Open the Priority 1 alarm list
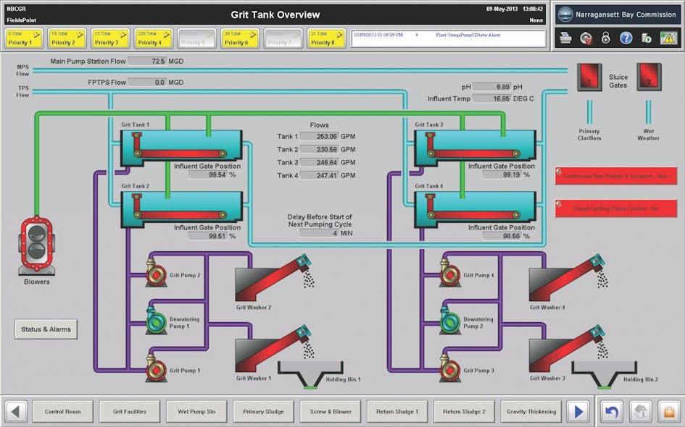 coord(24,37)
